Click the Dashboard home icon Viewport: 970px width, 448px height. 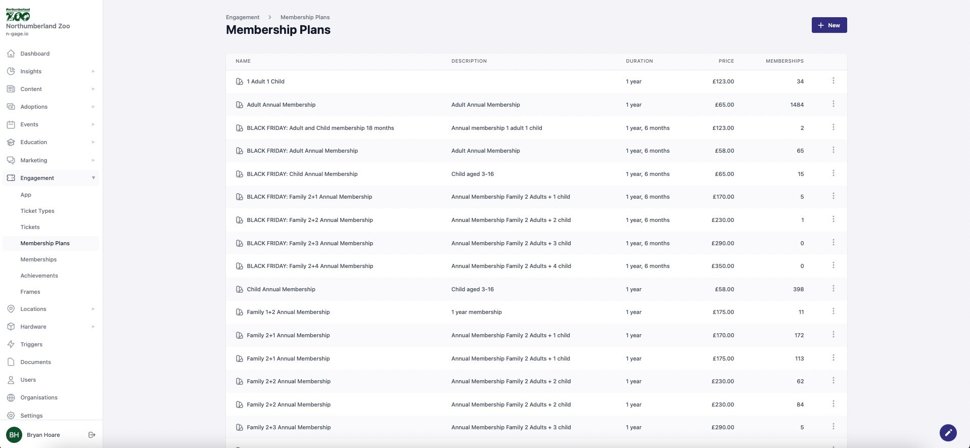11,54
